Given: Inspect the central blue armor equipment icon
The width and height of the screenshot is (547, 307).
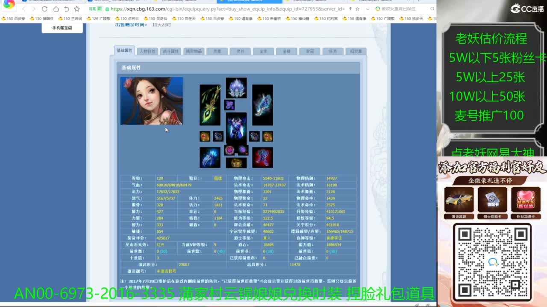Looking at the screenshot, I should click(236, 128).
